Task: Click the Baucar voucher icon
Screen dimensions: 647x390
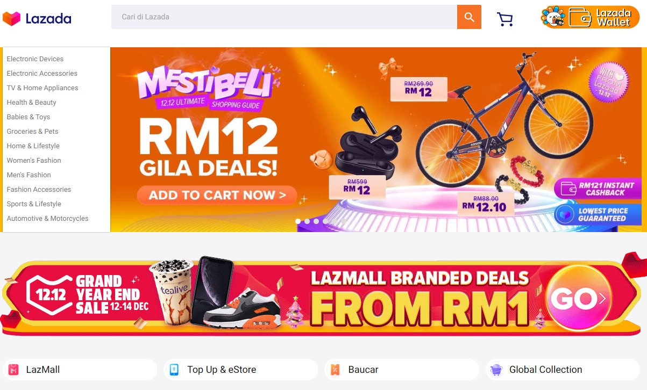Action: click(x=335, y=370)
